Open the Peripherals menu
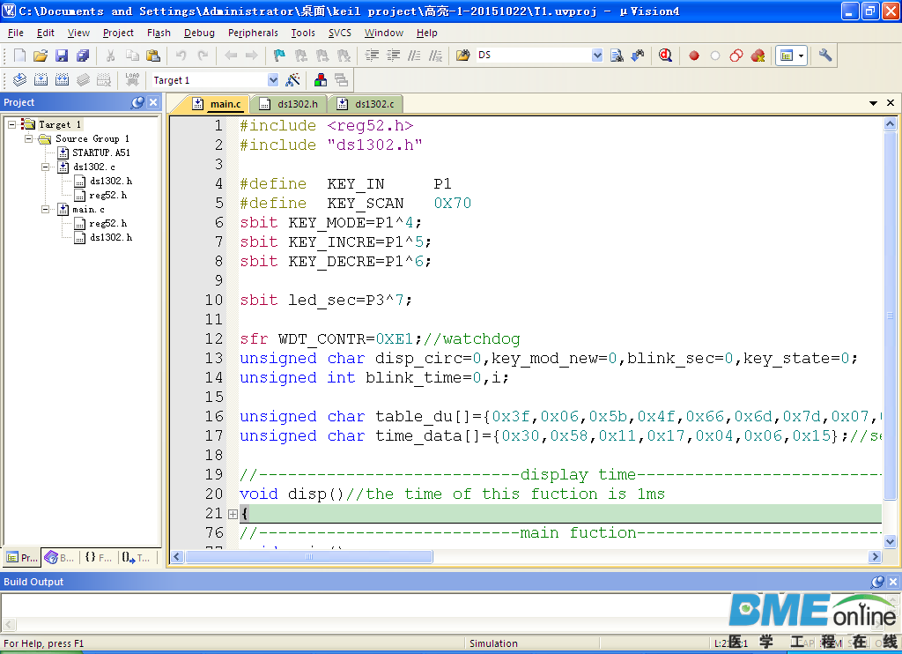This screenshot has width=902, height=654. [x=253, y=33]
